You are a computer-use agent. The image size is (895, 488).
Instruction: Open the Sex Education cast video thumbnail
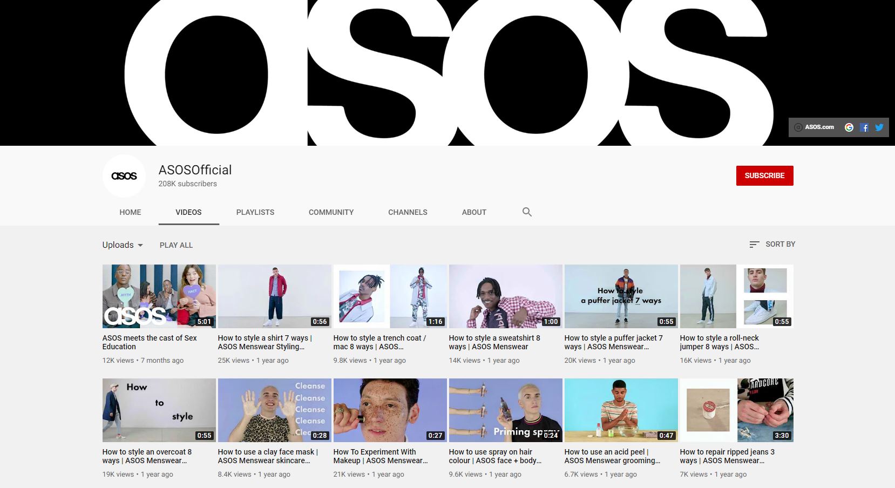[159, 296]
